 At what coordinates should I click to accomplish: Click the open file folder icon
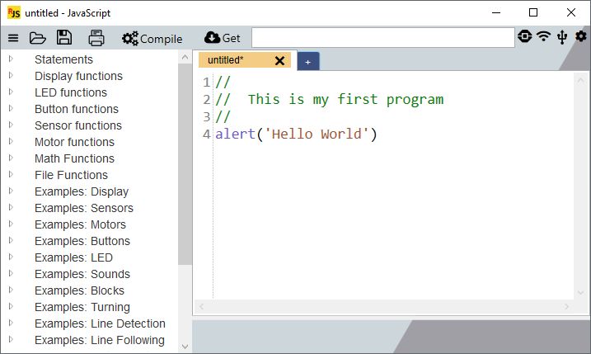coord(38,38)
